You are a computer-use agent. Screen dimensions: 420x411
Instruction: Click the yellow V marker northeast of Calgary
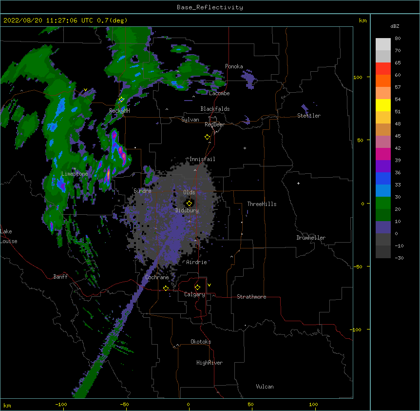[209, 285]
